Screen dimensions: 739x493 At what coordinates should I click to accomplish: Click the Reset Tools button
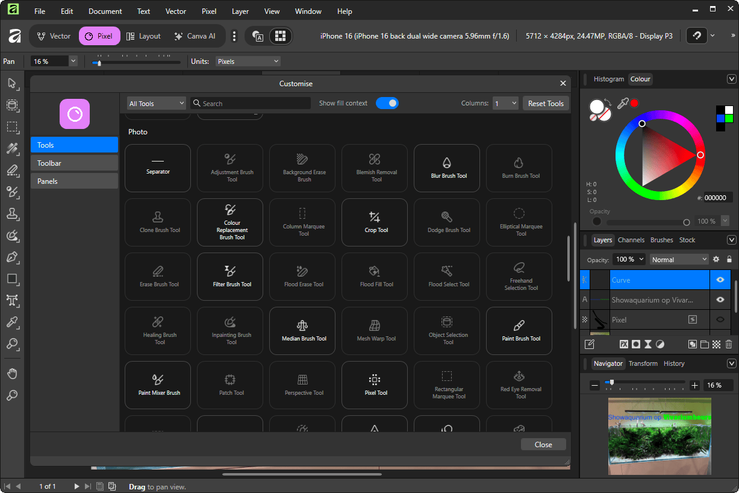tap(546, 104)
